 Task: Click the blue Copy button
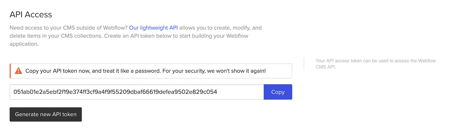[278, 92]
